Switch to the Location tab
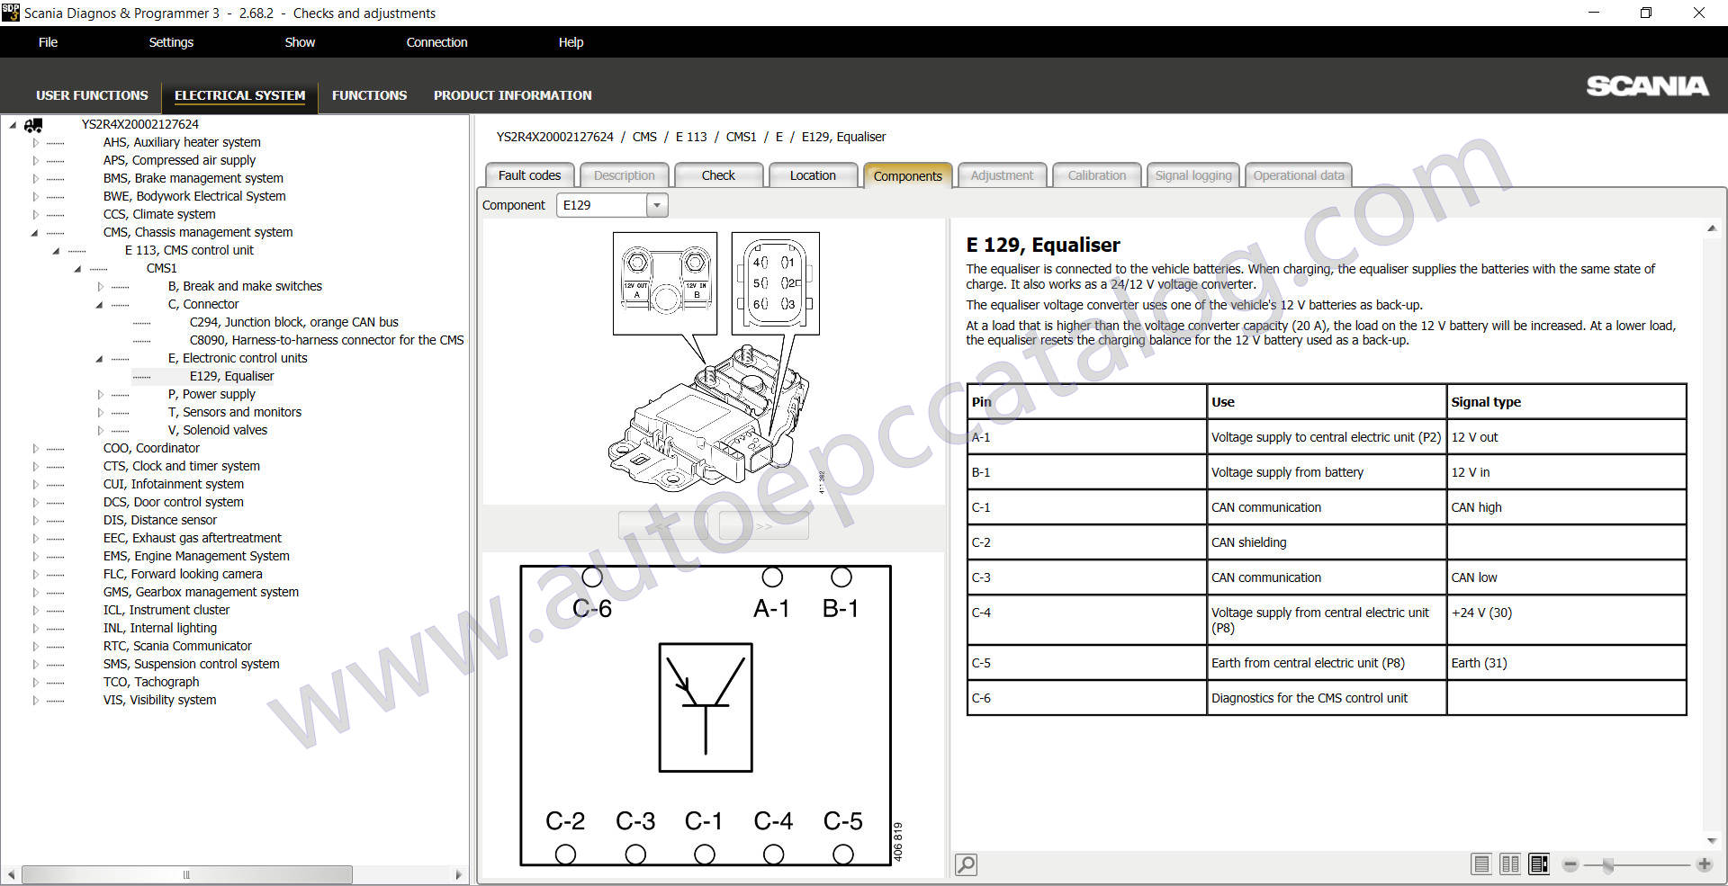The height and width of the screenshot is (886, 1728). click(x=813, y=175)
